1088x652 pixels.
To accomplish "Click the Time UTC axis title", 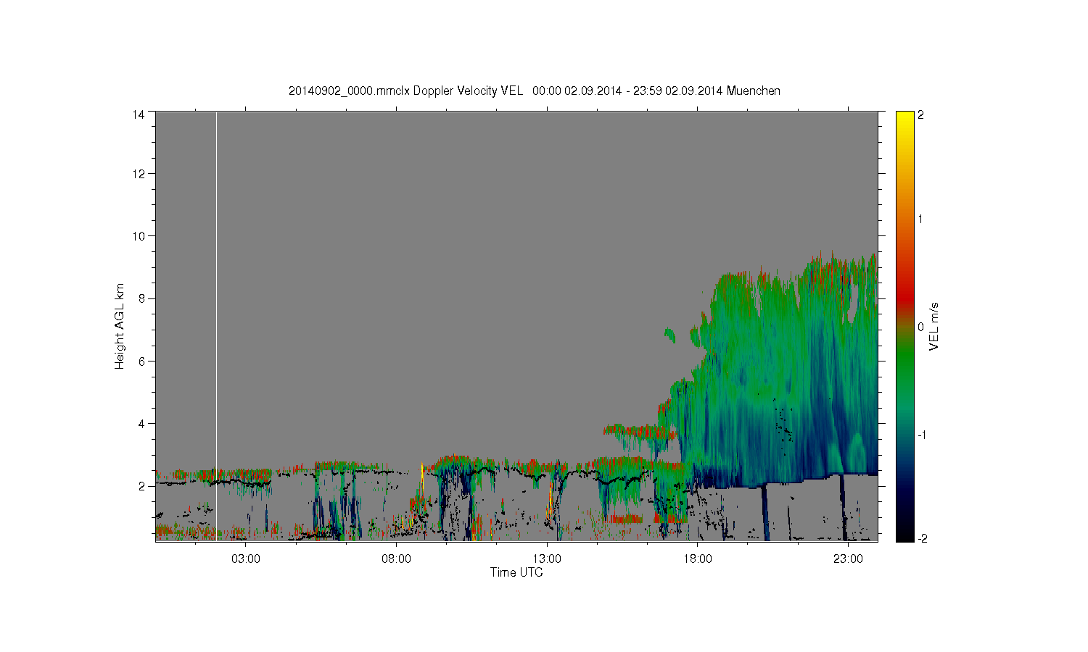I will coord(516,572).
